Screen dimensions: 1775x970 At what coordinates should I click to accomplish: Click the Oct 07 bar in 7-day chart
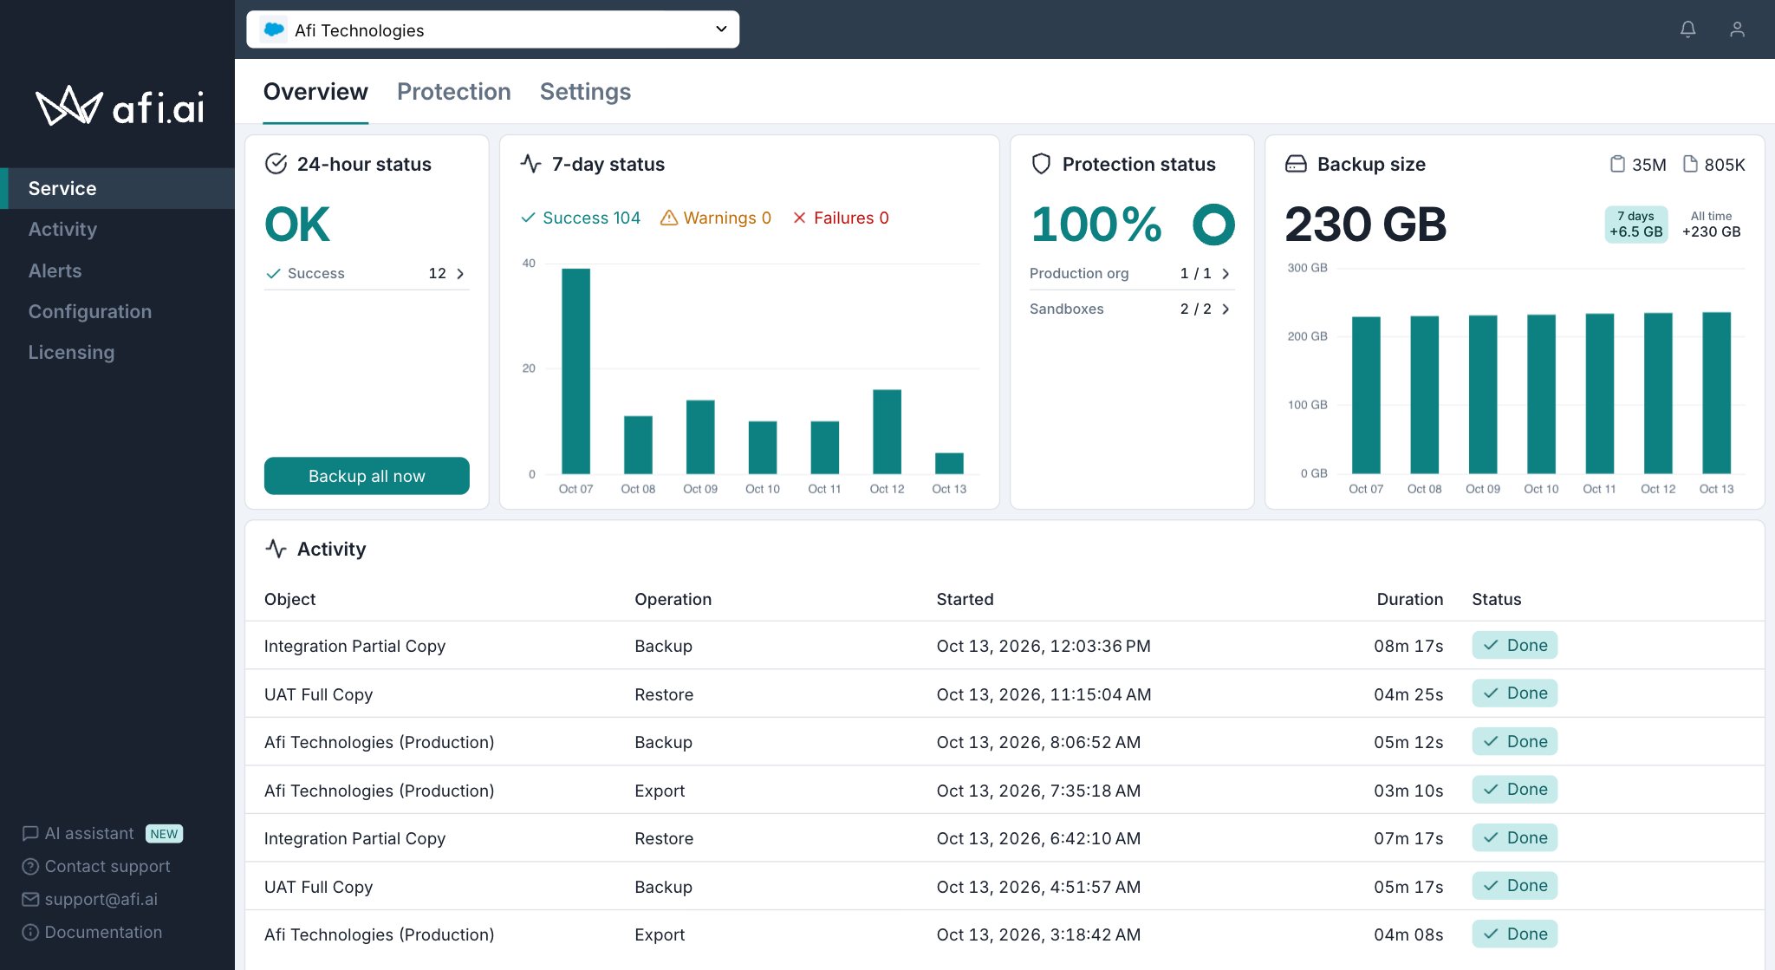576,371
